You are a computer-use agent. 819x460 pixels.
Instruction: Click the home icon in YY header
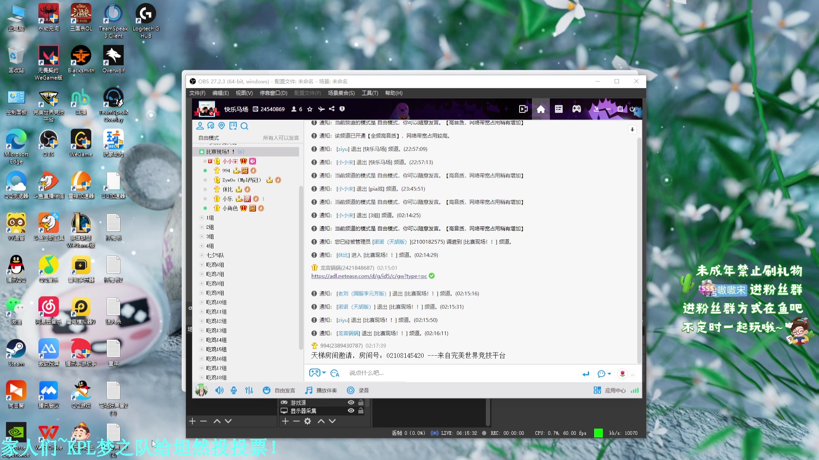[540, 109]
